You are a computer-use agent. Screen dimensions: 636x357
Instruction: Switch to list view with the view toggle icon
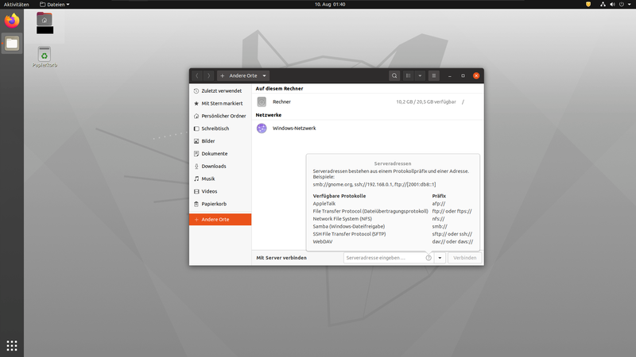[409, 75]
